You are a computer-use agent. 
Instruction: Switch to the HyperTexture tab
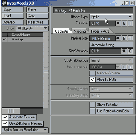[x=100, y=31]
